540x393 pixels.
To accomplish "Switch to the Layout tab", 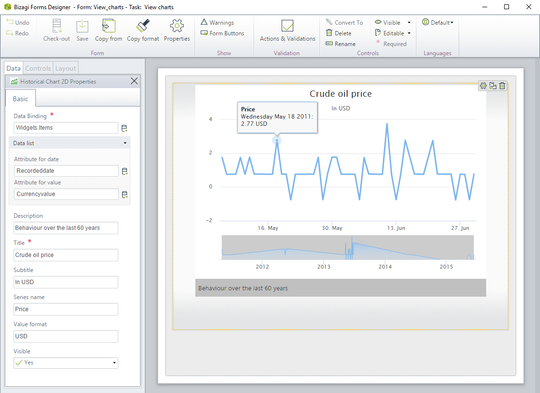I will (x=65, y=68).
